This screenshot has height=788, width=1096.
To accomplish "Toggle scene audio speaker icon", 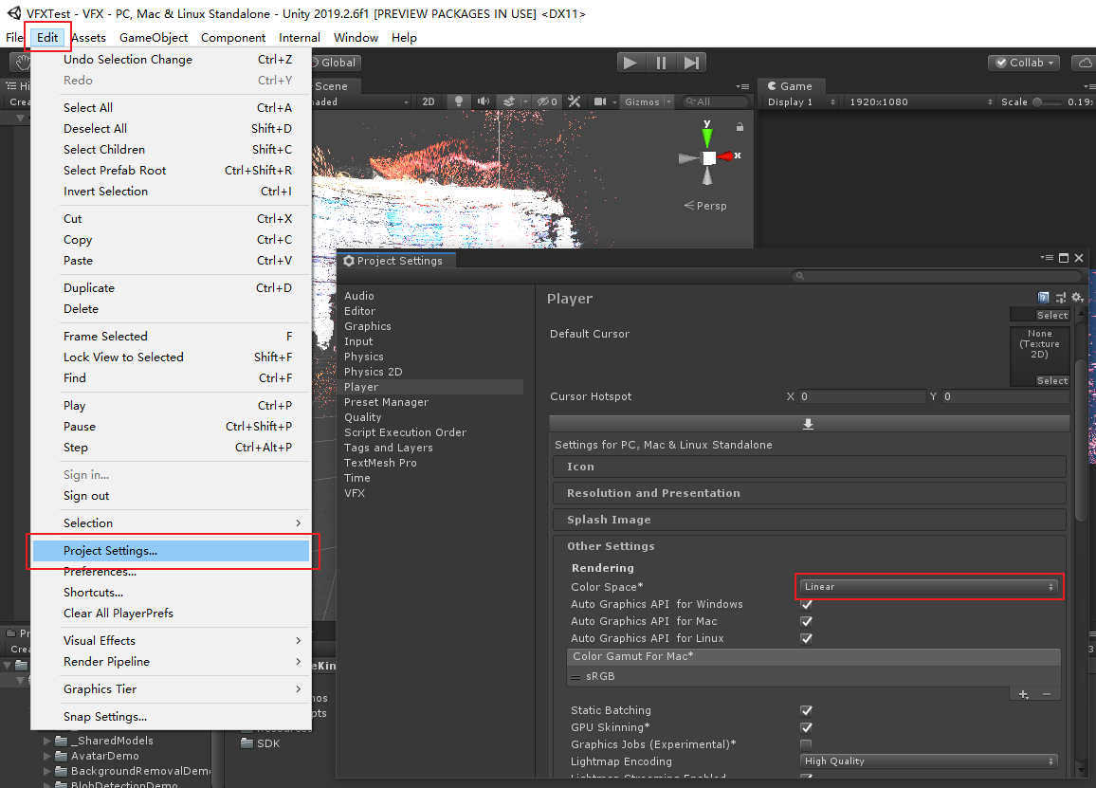I will click(483, 101).
